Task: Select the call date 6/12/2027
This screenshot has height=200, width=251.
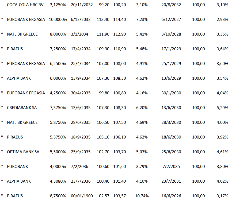Action: click(171, 20)
